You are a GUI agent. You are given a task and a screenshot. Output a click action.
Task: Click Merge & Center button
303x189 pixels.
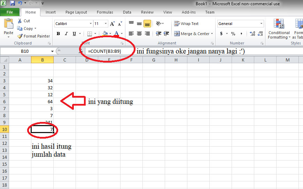tap(192, 34)
